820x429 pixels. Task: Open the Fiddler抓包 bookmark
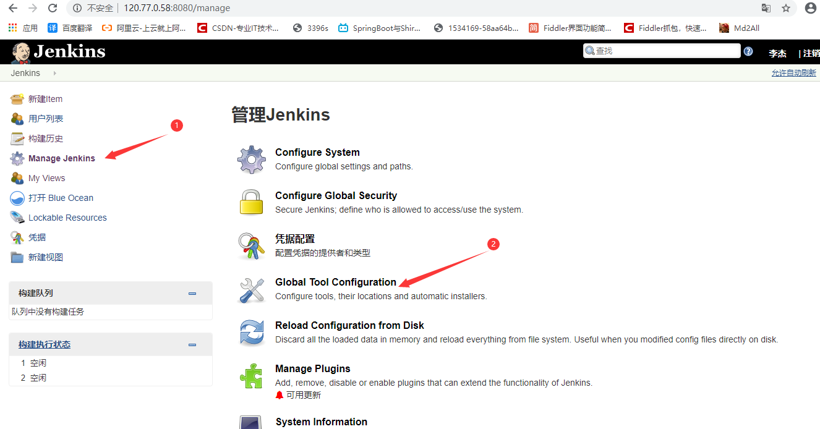click(666, 28)
